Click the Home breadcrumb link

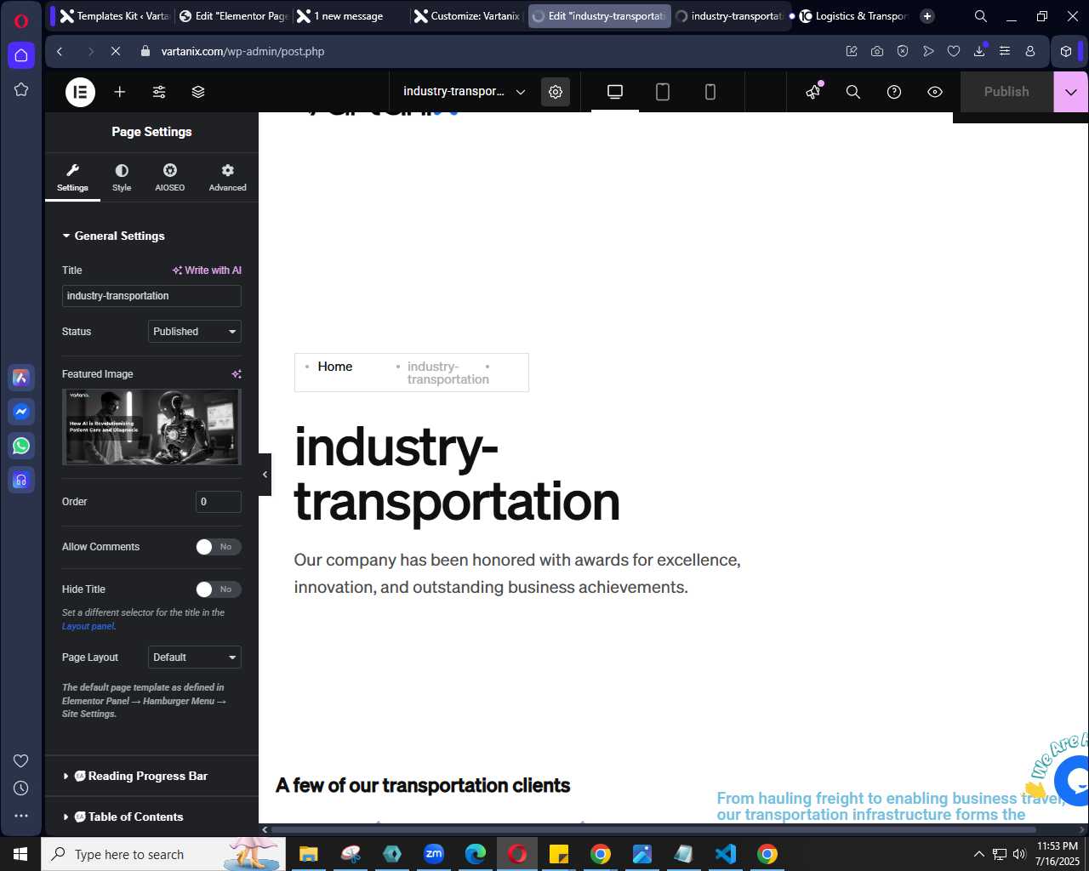click(334, 367)
